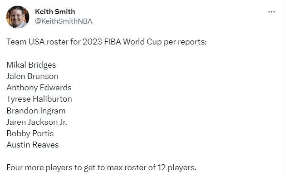Click the 'per reports:' text
Screen dimensions: 284x177
tap(185, 42)
